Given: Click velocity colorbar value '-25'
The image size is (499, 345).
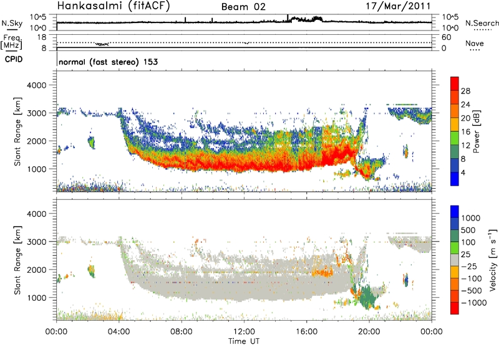Looking at the screenshot, I should (469, 266).
